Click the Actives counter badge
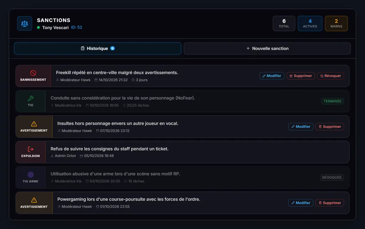 (x=310, y=23)
